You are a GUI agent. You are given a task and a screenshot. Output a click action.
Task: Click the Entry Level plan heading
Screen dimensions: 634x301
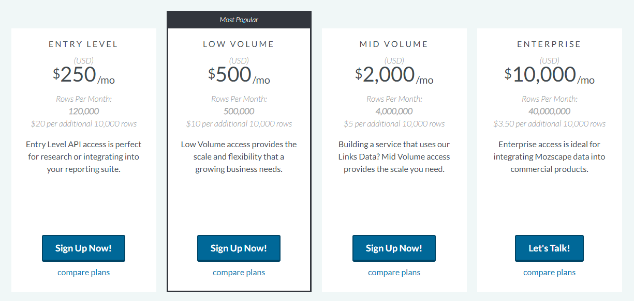(x=83, y=44)
